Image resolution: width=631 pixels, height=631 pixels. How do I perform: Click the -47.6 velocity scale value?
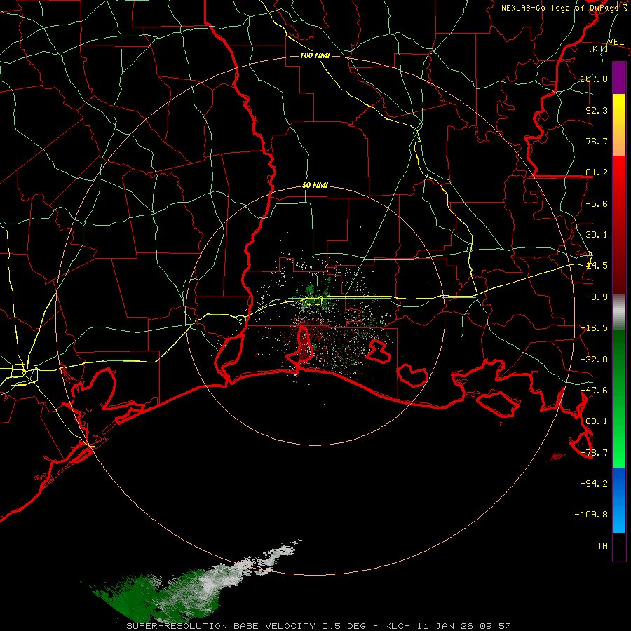click(595, 391)
